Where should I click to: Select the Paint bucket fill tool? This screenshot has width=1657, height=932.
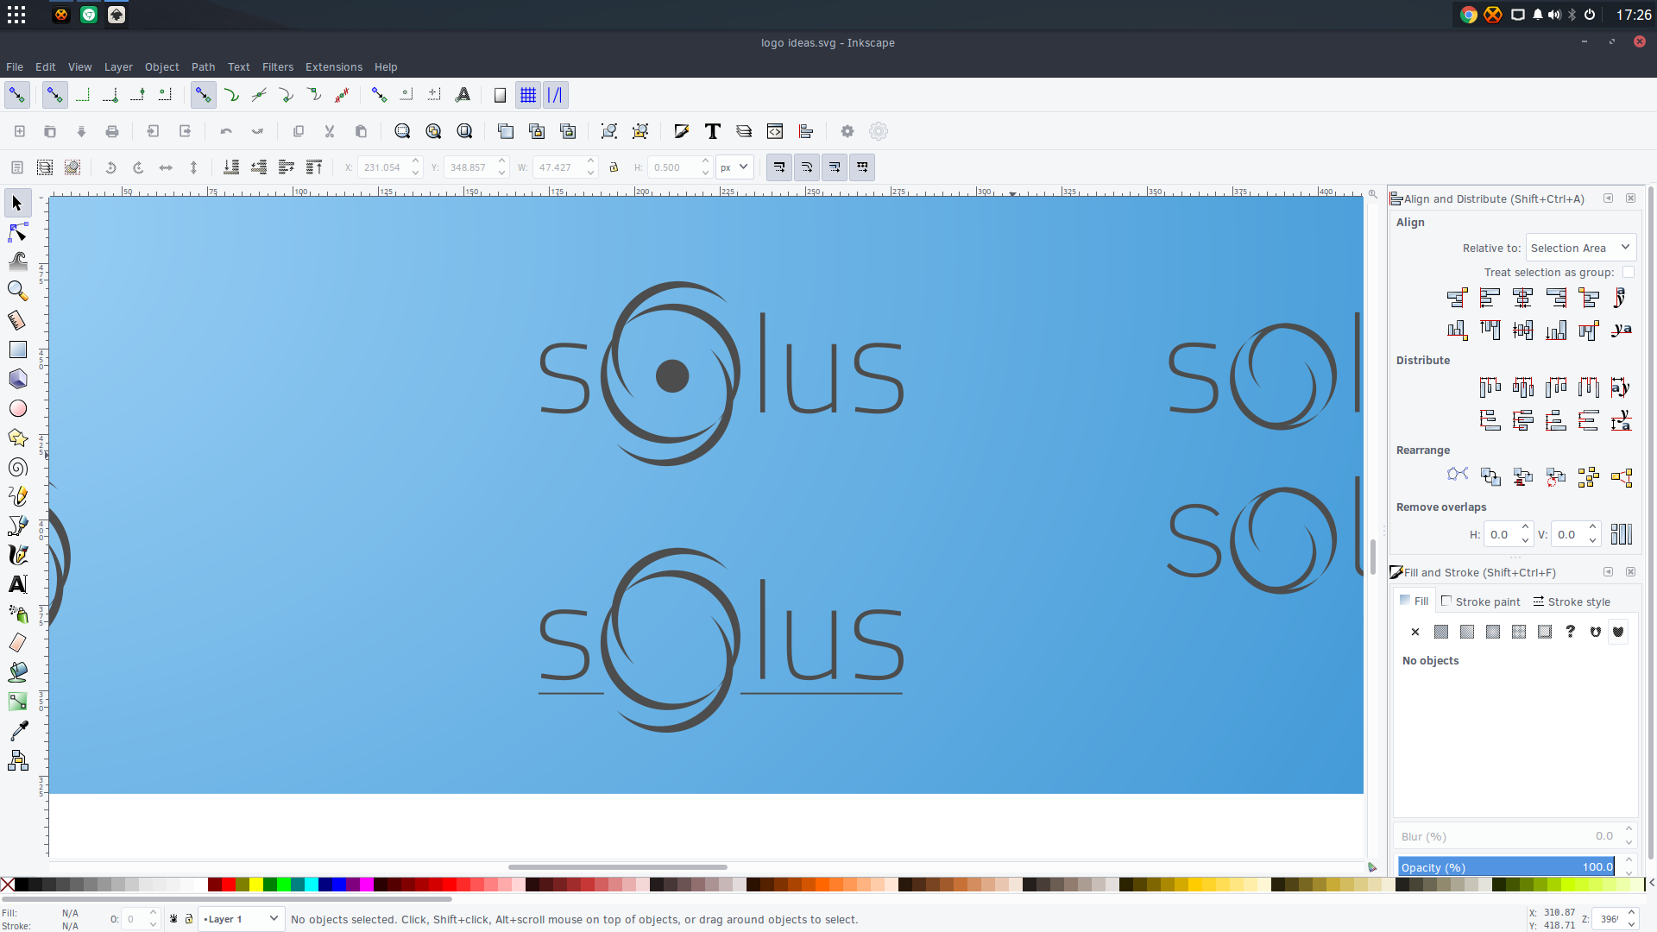17,672
